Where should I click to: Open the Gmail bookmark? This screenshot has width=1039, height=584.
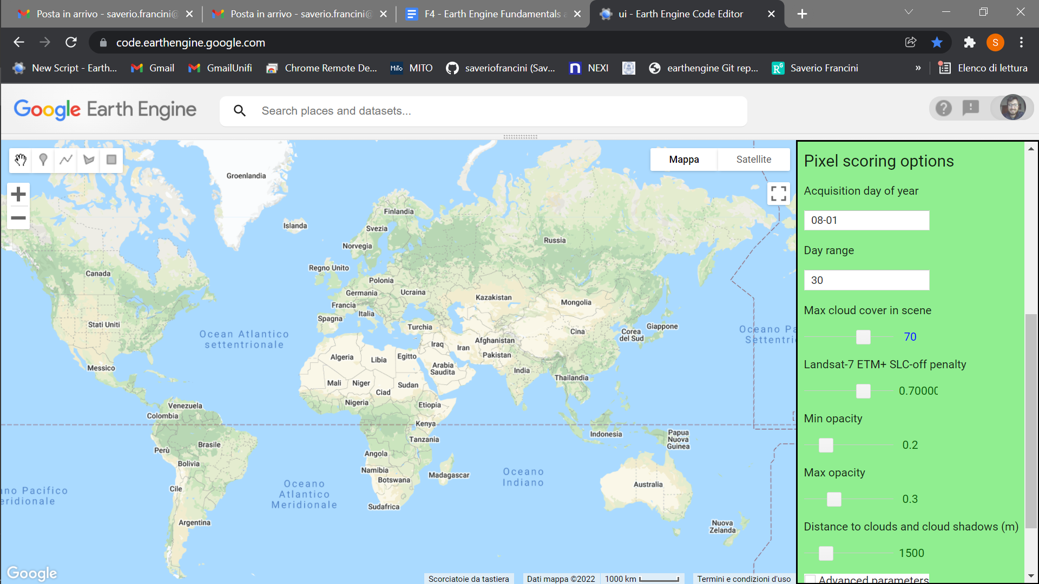point(153,68)
